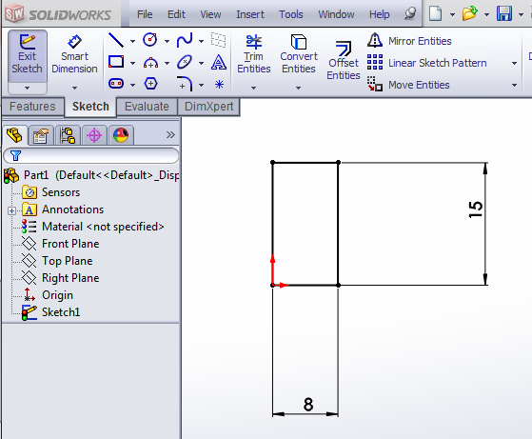This screenshot has height=439, width=532.
Task: Open the ConfigurationManager tab
Action: (x=68, y=135)
